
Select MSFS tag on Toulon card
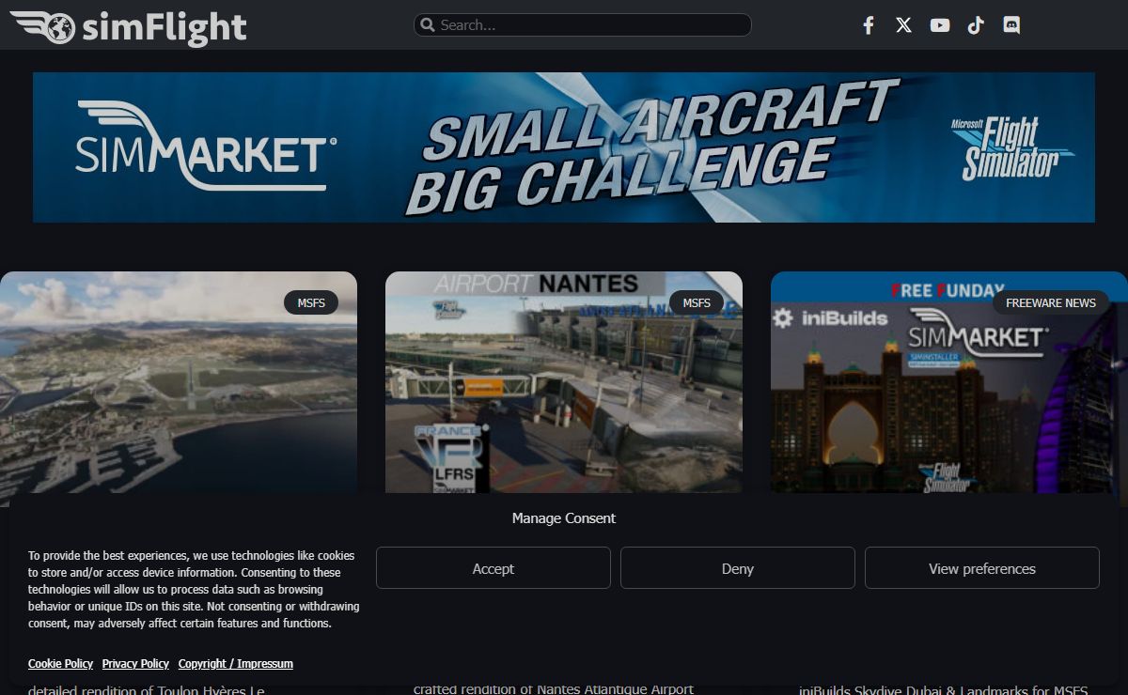[x=311, y=302]
